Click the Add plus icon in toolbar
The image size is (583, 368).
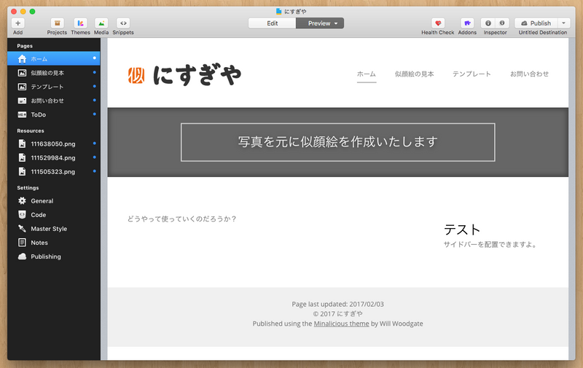pos(17,23)
